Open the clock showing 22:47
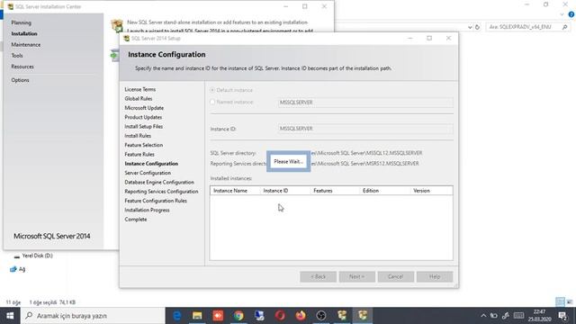The width and height of the screenshot is (576, 324). click(540, 316)
